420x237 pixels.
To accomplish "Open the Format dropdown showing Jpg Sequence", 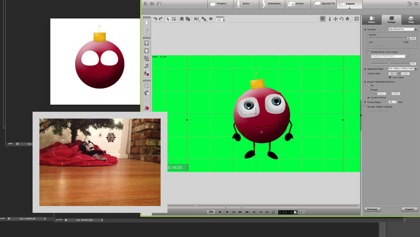I will tap(402, 29).
